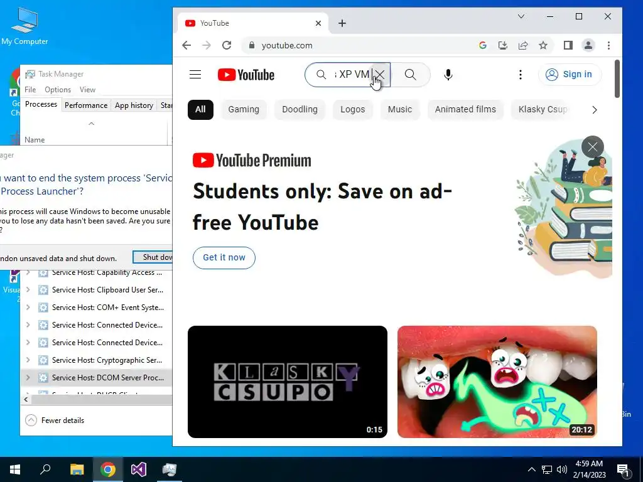The height and width of the screenshot is (482, 643).
Task: Dismiss the YouTube Premium banner
Action: click(593, 147)
